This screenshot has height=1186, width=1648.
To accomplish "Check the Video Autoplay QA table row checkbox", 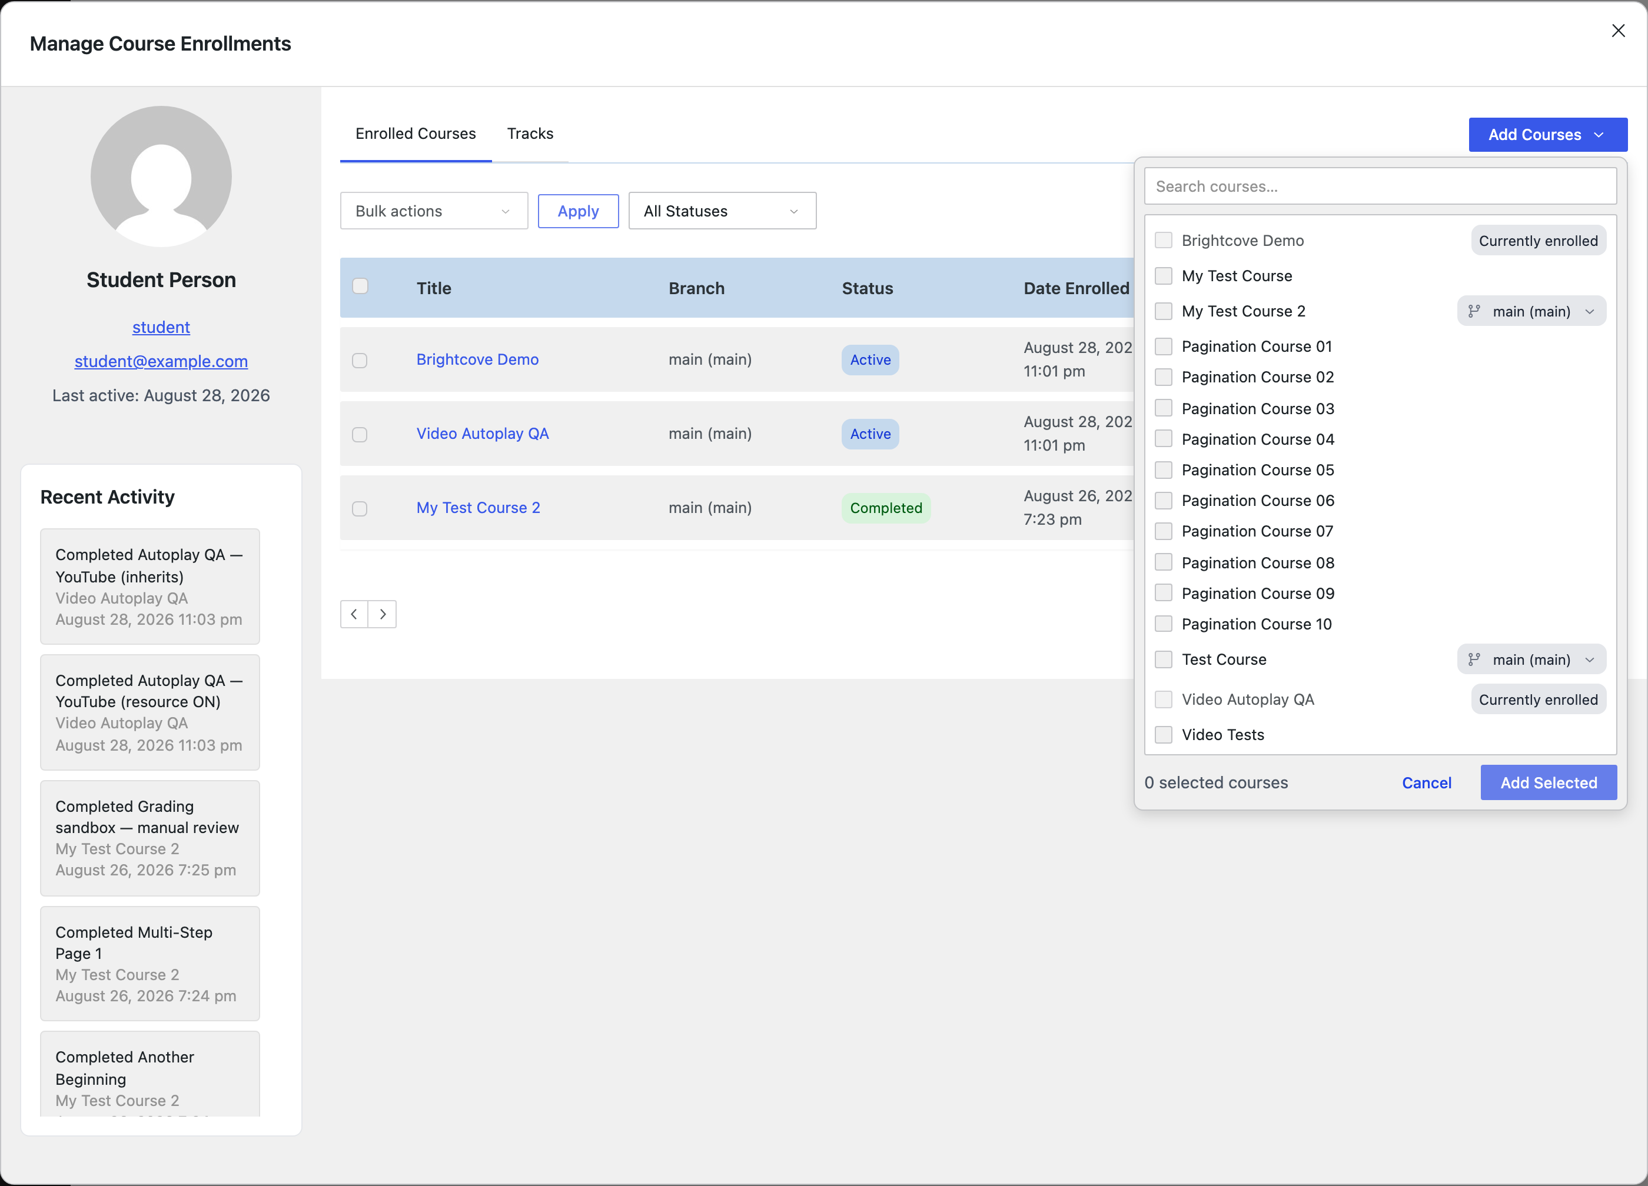I will [x=360, y=434].
